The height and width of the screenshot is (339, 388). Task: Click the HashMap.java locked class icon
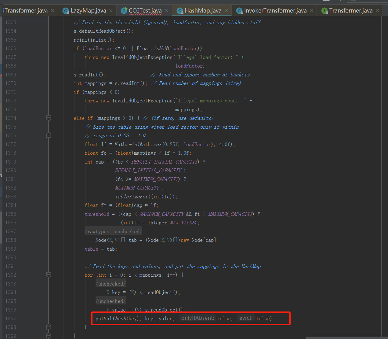(x=180, y=11)
